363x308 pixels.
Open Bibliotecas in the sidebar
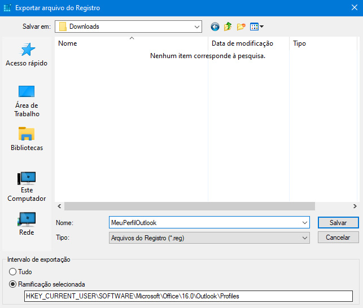tap(27, 139)
